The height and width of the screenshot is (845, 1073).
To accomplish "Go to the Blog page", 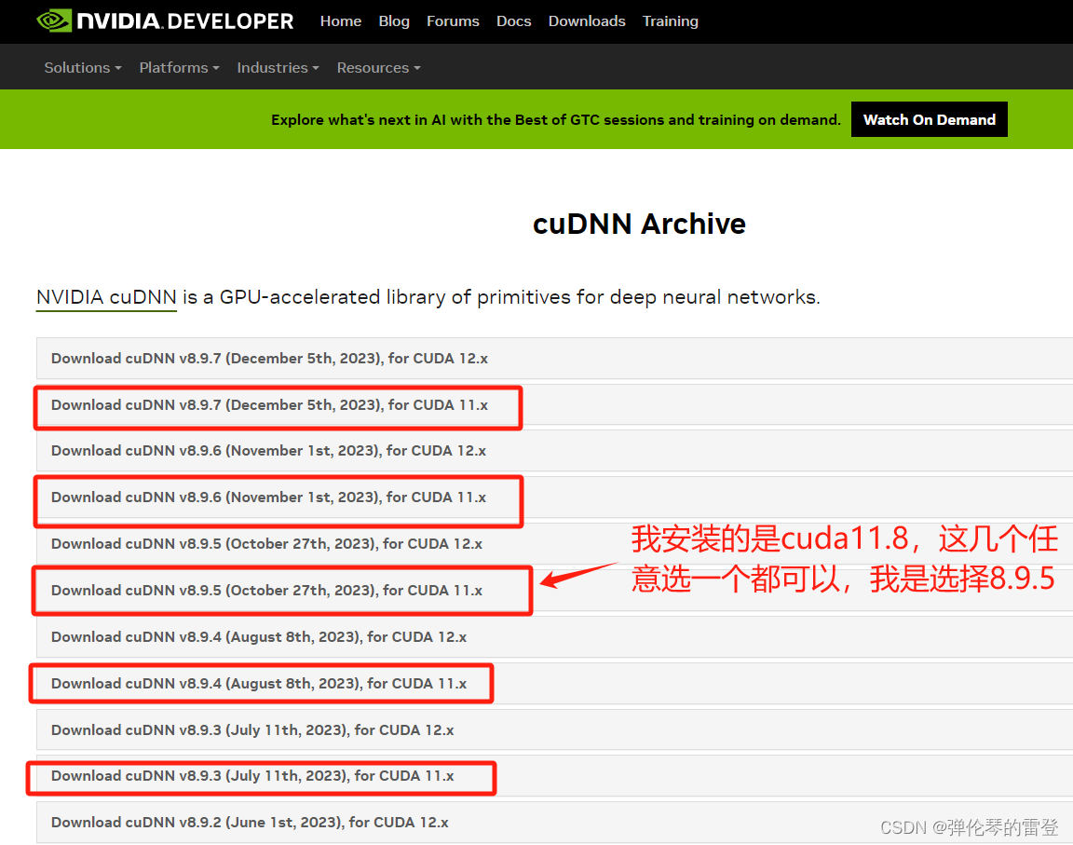I will [394, 21].
